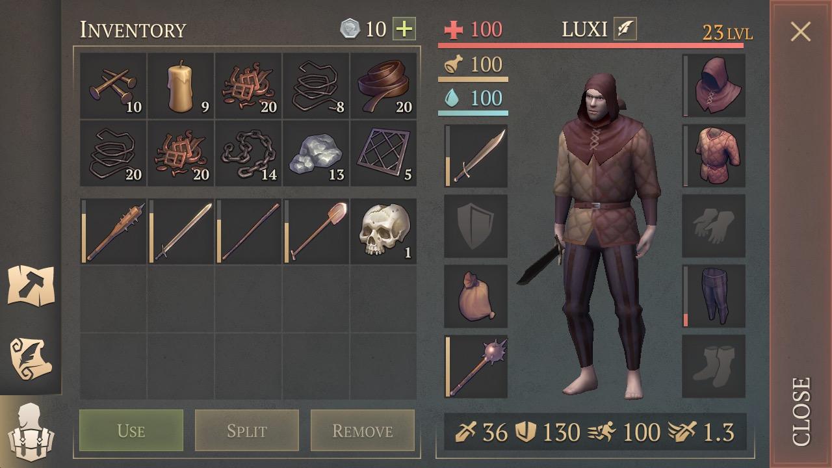The height and width of the screenshot is (468, 832).
Task: Select the iron chain stack of 14
Action: 248,153
